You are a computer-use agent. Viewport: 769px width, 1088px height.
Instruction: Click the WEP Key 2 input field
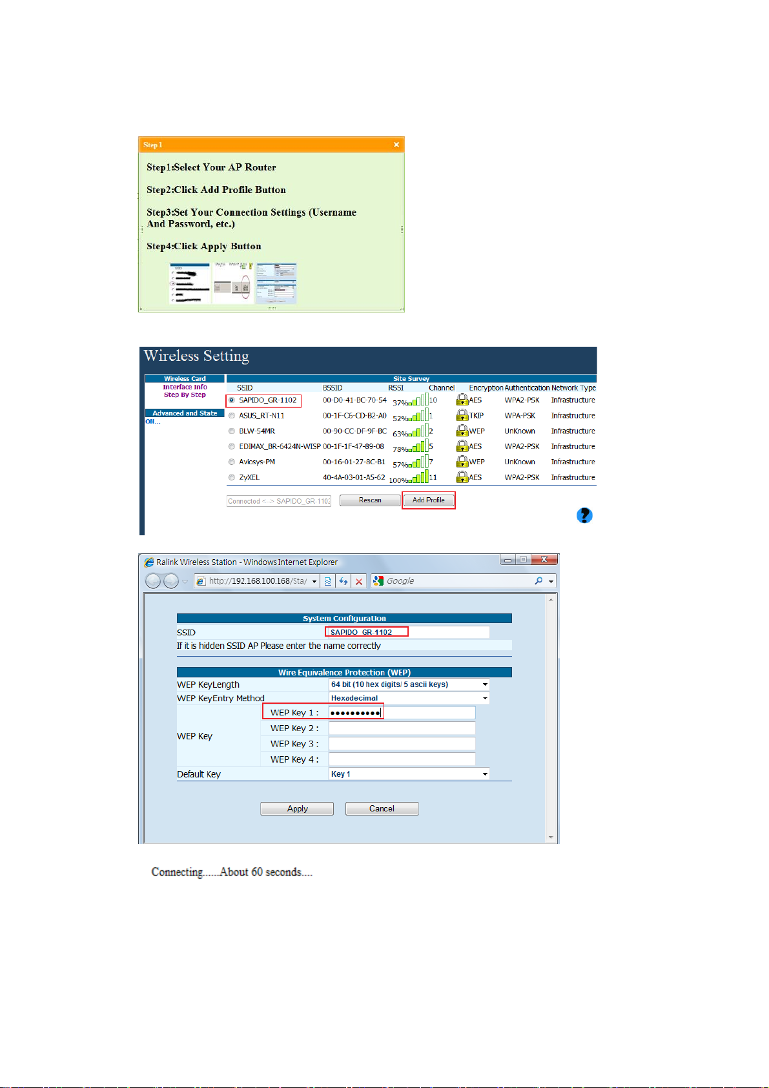tap(402, 728)
